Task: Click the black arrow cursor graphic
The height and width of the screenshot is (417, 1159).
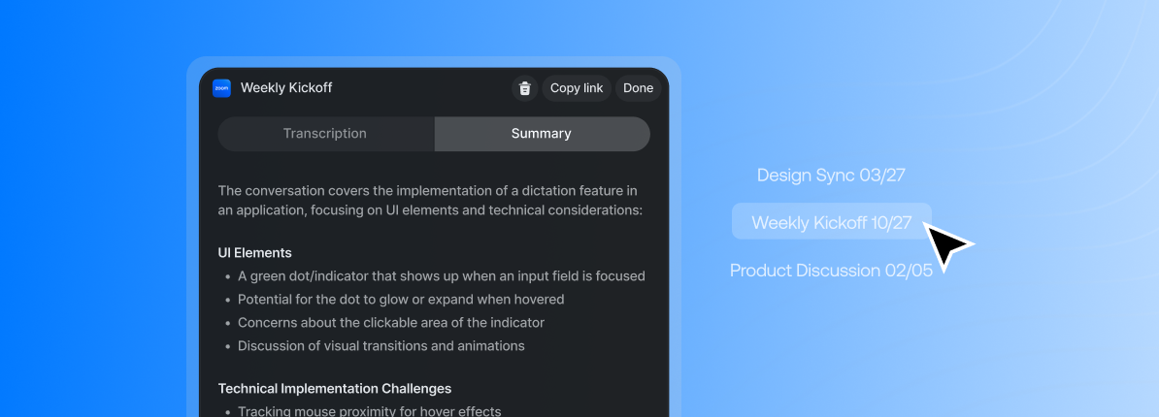Action: (945, 245)
